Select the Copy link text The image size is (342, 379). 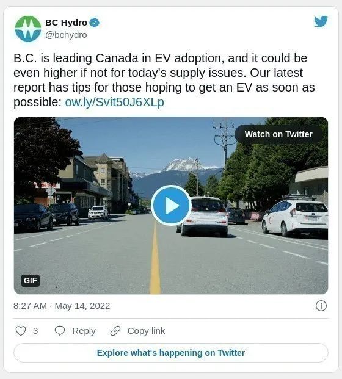click(x=146, y=331)
